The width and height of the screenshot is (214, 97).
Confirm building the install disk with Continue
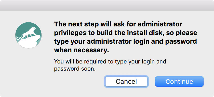[179, 81]
